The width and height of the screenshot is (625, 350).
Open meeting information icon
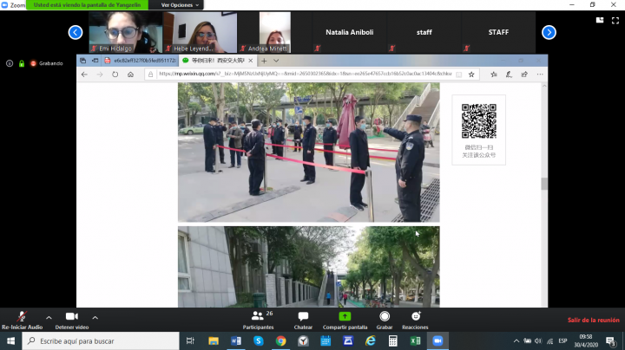point(10,63)
